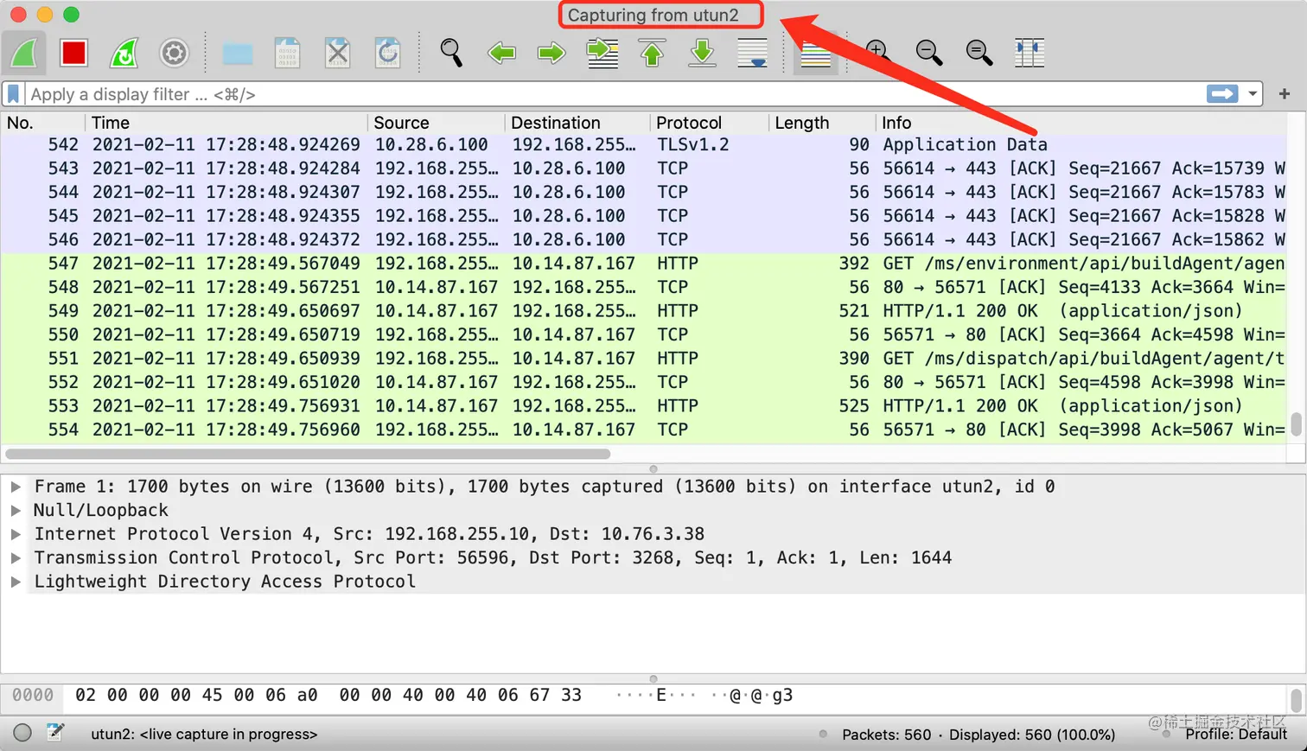
Task: Expand Internet Protocol Version 4 node
Action: tap(16, 534)
